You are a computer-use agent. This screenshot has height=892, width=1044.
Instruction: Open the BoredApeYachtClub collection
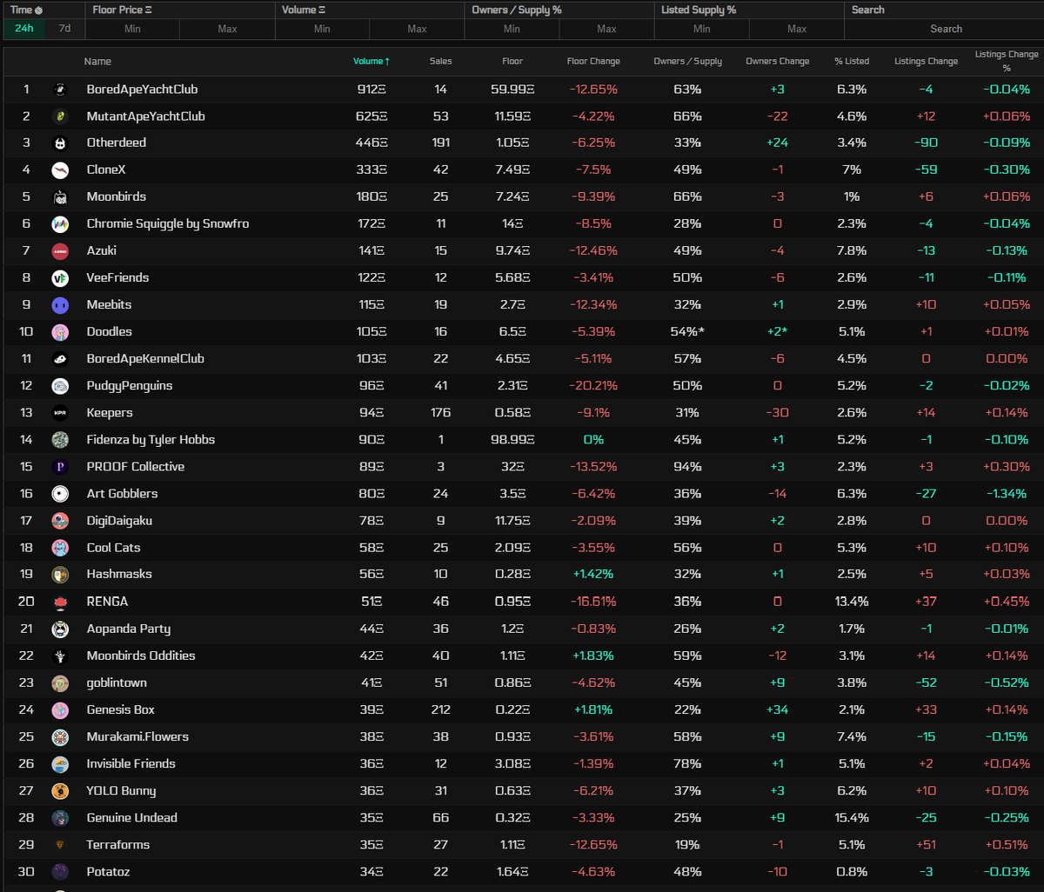142,89
